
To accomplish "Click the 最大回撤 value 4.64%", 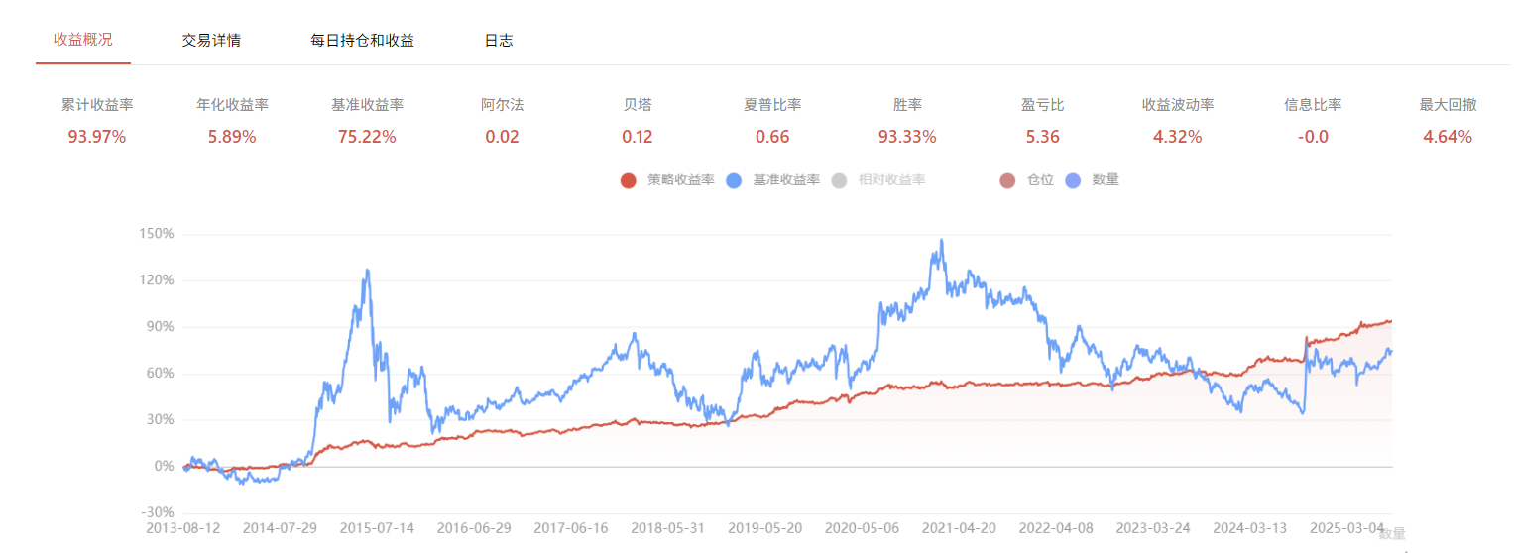I will click(1448, 137).
